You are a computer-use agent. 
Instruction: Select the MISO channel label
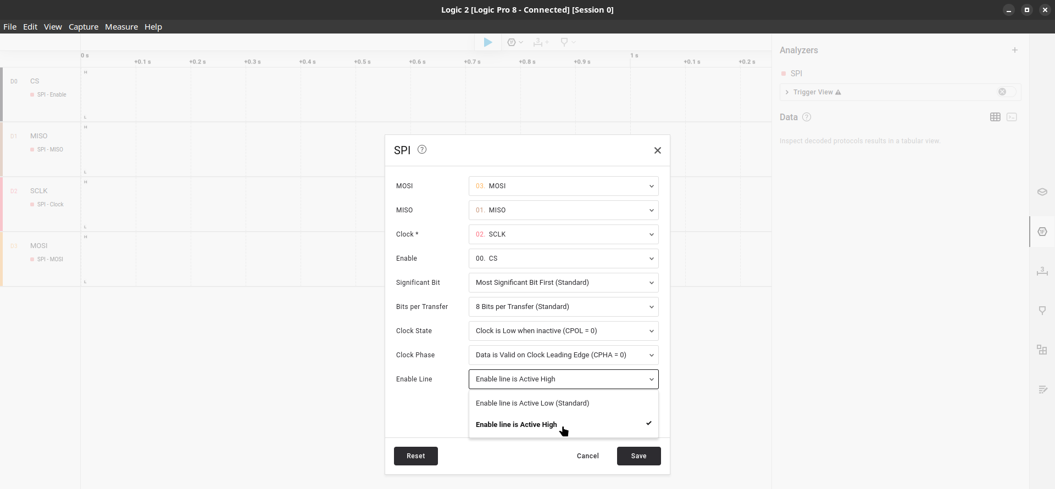click(39, 136)
